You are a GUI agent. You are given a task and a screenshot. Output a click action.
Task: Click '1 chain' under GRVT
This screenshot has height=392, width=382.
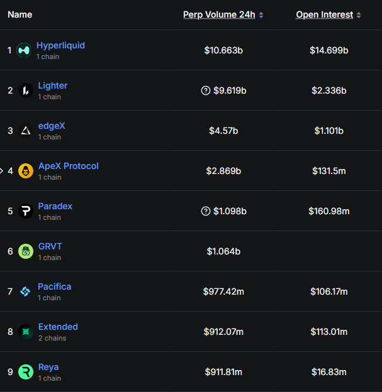[50, 258]
